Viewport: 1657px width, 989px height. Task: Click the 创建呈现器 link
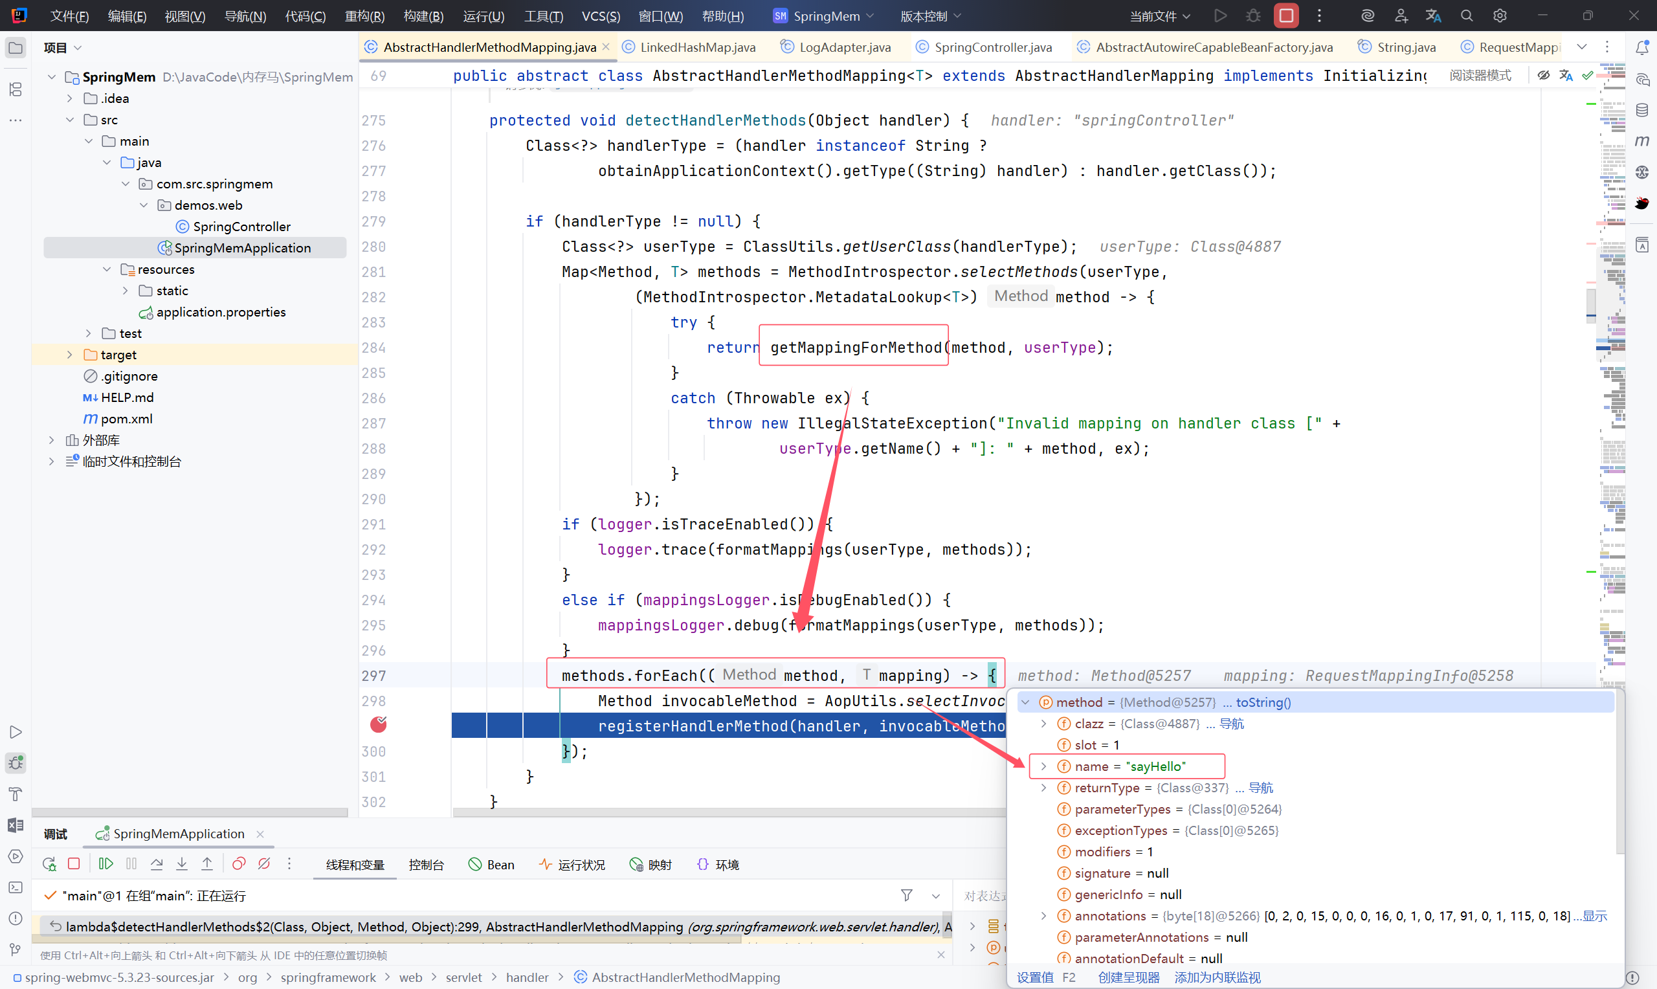[x=1129, y=977]
